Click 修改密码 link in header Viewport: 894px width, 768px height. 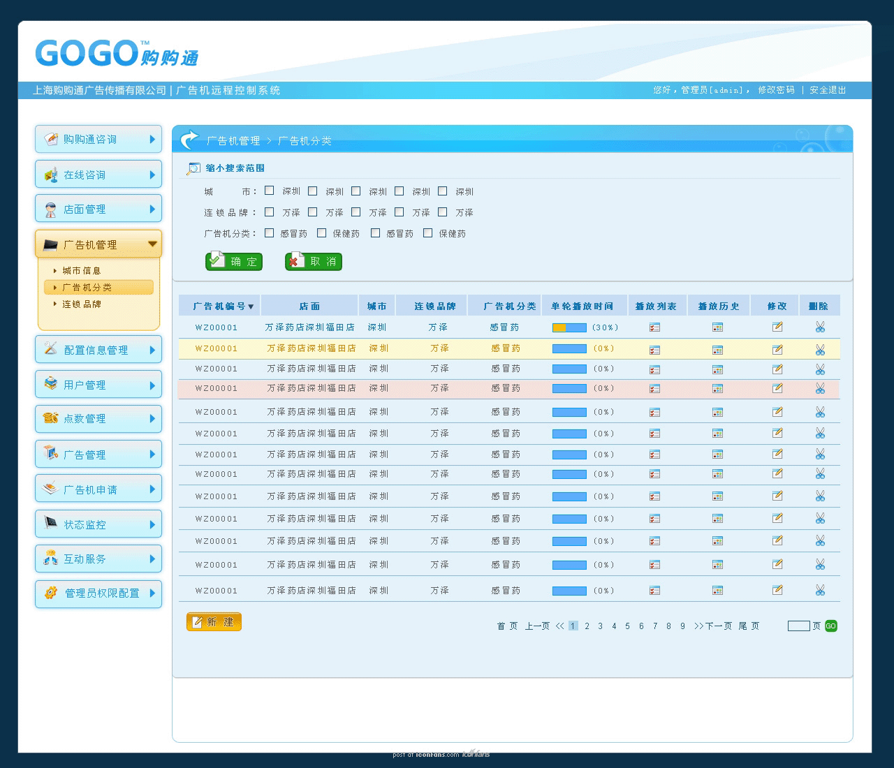(x=777, y=90)
